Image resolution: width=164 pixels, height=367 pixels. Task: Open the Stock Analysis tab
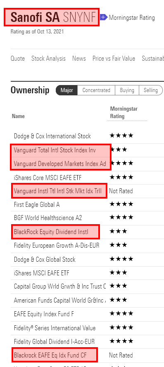click(x=48, y=59)
